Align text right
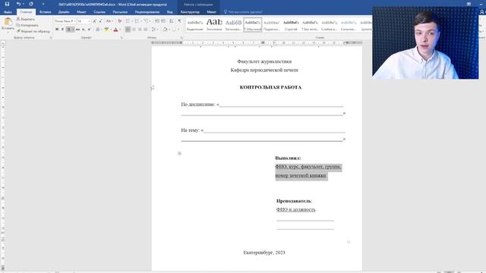Screen dimensions: 486x273 tap(140, 30)
